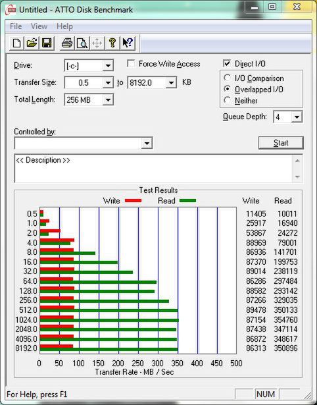Open the minimum Transfer Size 0.5 dropdown
Screen dimensions: 317x405
(108, 83)
